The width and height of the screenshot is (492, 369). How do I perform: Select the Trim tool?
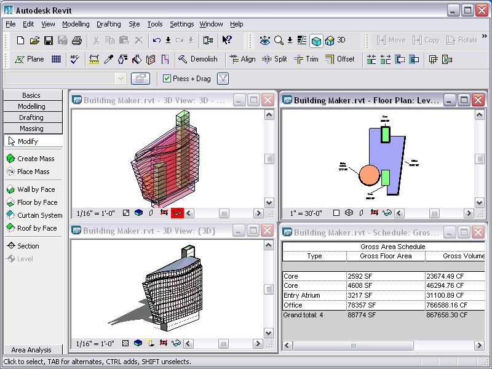click(x=306, y=59)
